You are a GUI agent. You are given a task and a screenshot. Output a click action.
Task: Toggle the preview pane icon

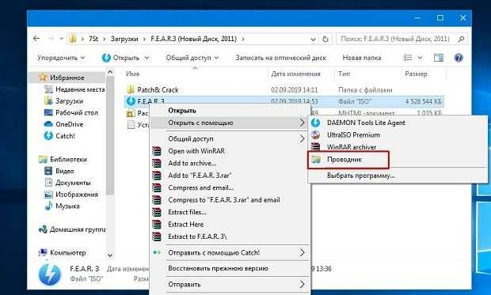[x=439, y=58]
